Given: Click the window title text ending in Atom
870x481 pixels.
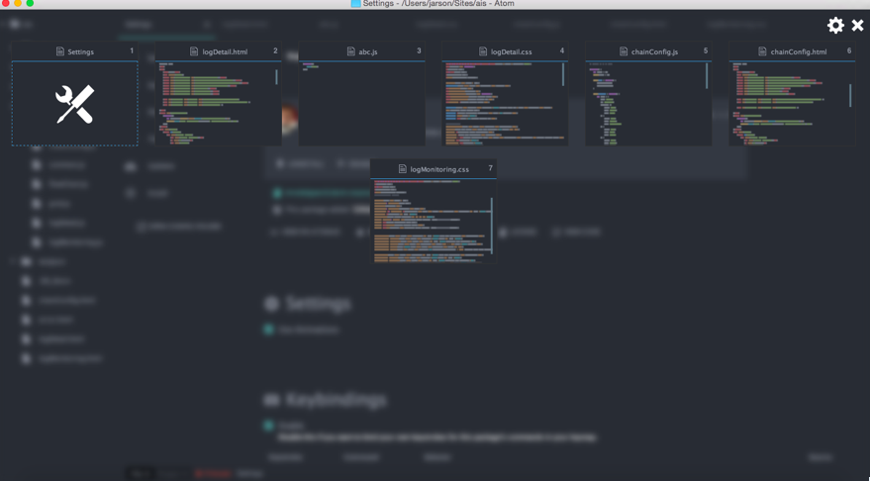Looking at the screenshot, I should click(438, 3).
